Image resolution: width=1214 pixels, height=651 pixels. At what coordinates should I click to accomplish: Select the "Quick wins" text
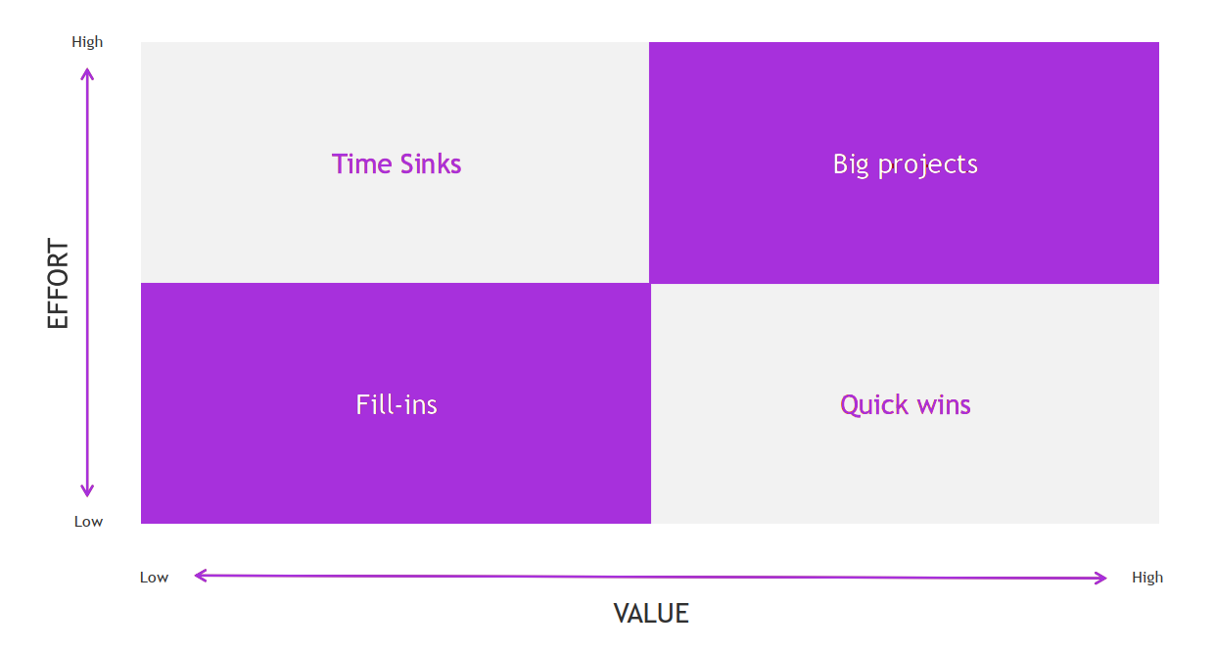905,404
